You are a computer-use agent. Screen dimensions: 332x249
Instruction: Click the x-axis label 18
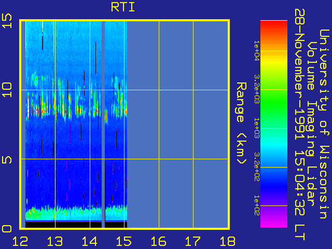click(x=228, y=241)
